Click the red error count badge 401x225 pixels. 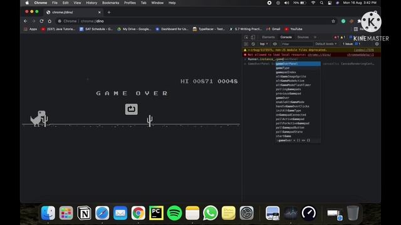click(x=336, y=37)
